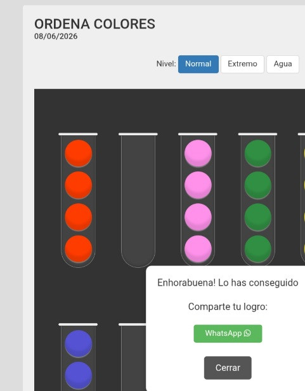This screenshot has width=305, height=391.
Task: Select the tube filled with red balls
Action: tap(78, 200)
